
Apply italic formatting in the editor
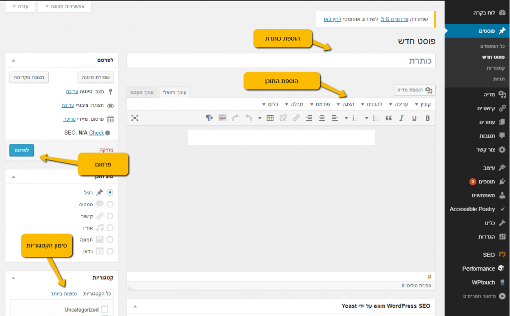pos(401,118)
